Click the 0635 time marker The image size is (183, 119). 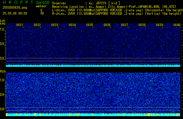coord(90,25)
